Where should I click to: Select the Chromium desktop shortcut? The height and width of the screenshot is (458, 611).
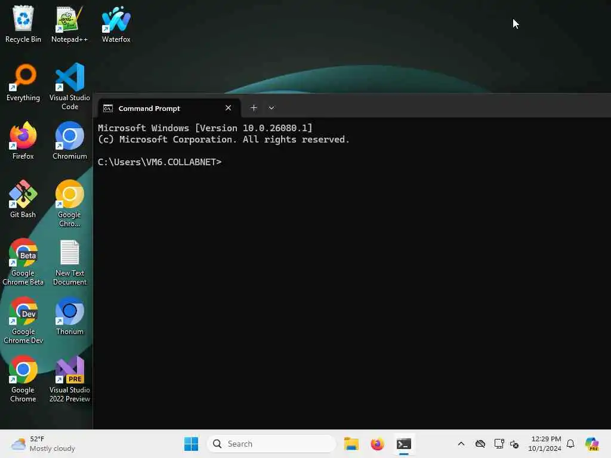coord(70,141)
